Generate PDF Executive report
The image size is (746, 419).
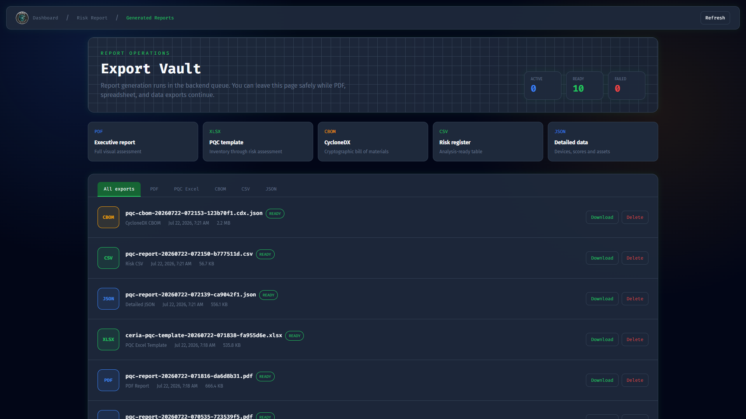(x=143, y=142)
